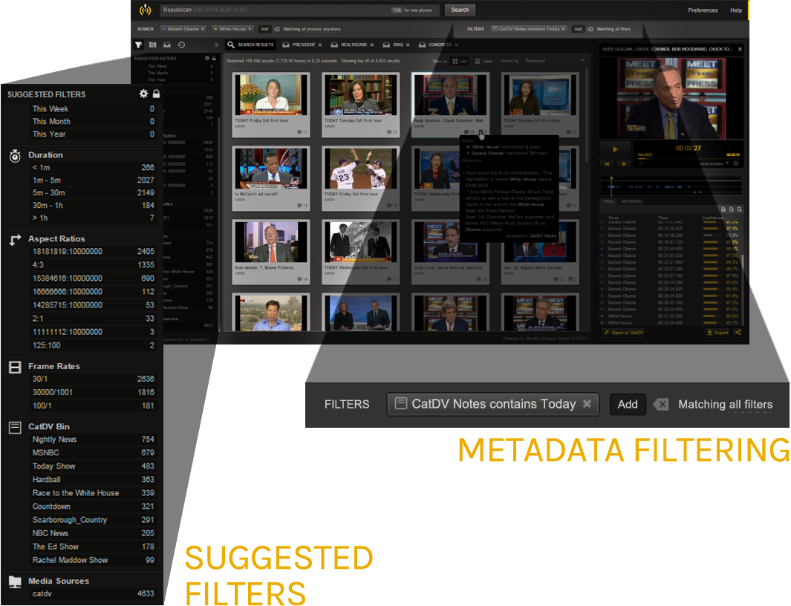Click the Aspect Ratios arrow icon

15,240
